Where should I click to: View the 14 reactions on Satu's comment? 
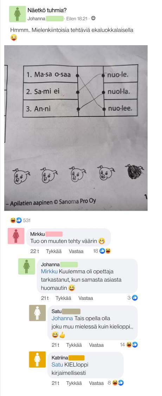click(x=129, y=345)
